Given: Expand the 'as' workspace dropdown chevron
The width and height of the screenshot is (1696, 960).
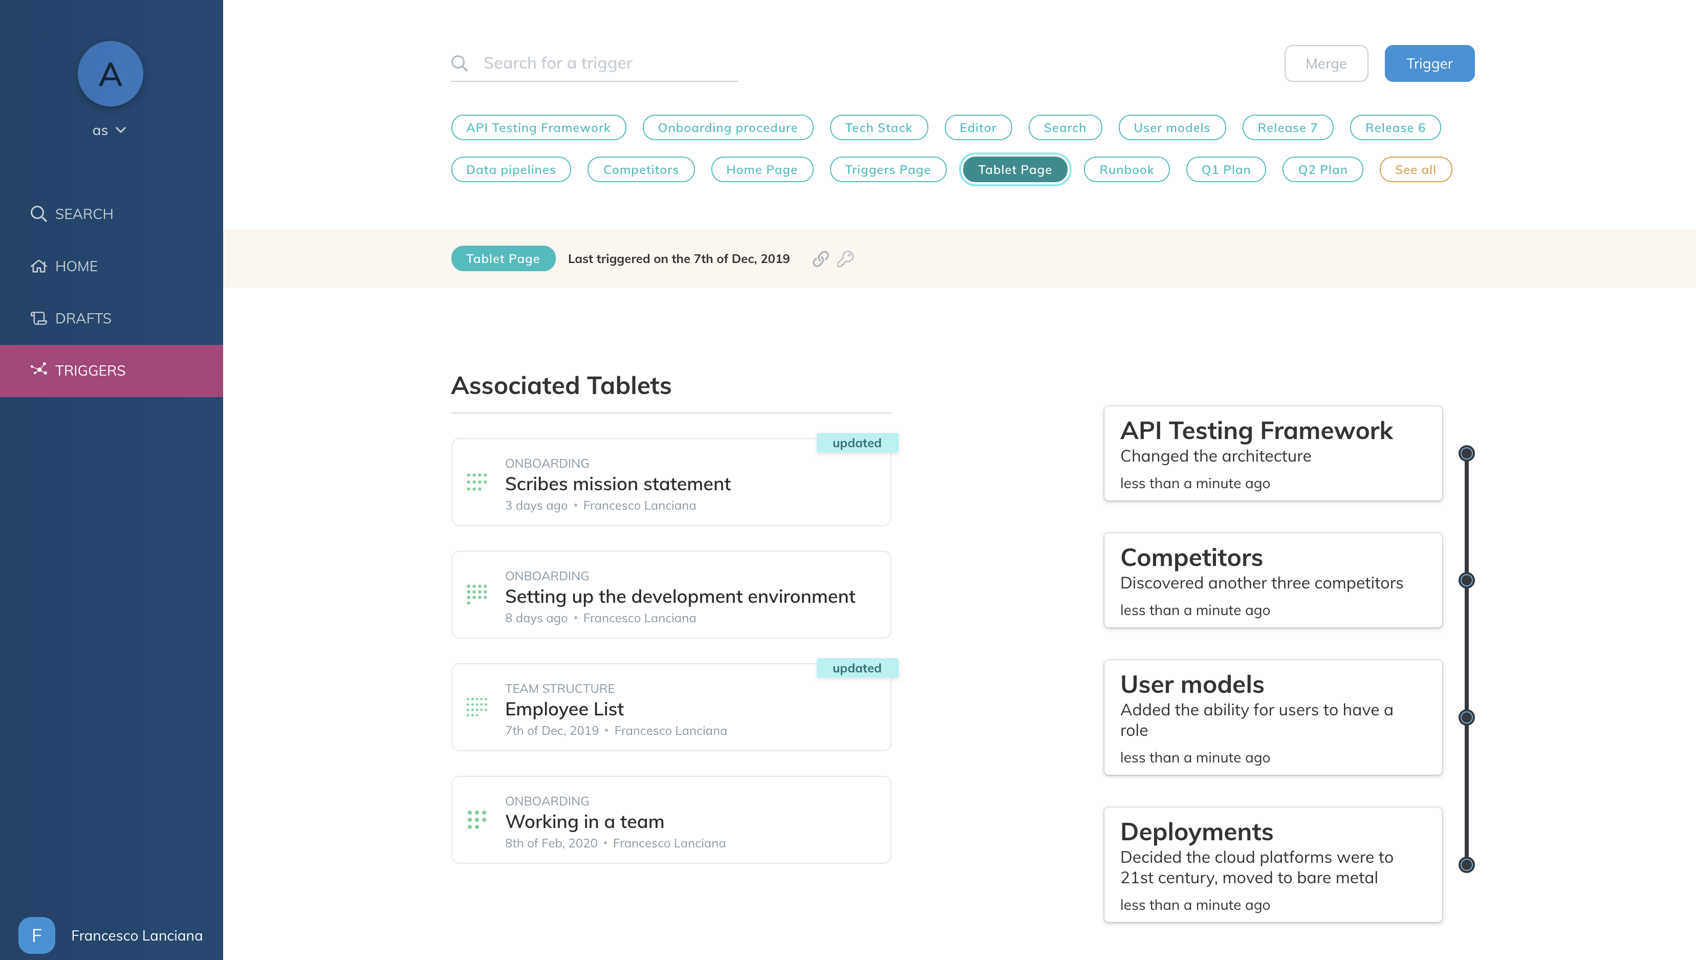Looking at the screenshot, I should pos(121,130).
